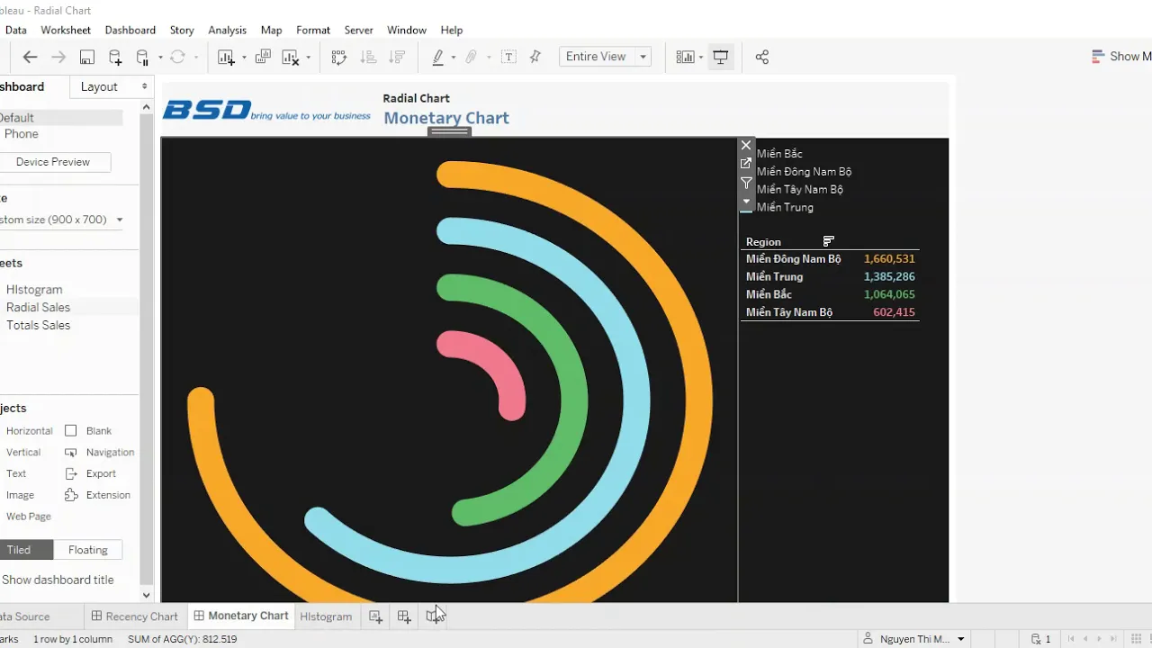Open the Worksheet menu
Viewport: 1152px width, 648px height.
66,30
